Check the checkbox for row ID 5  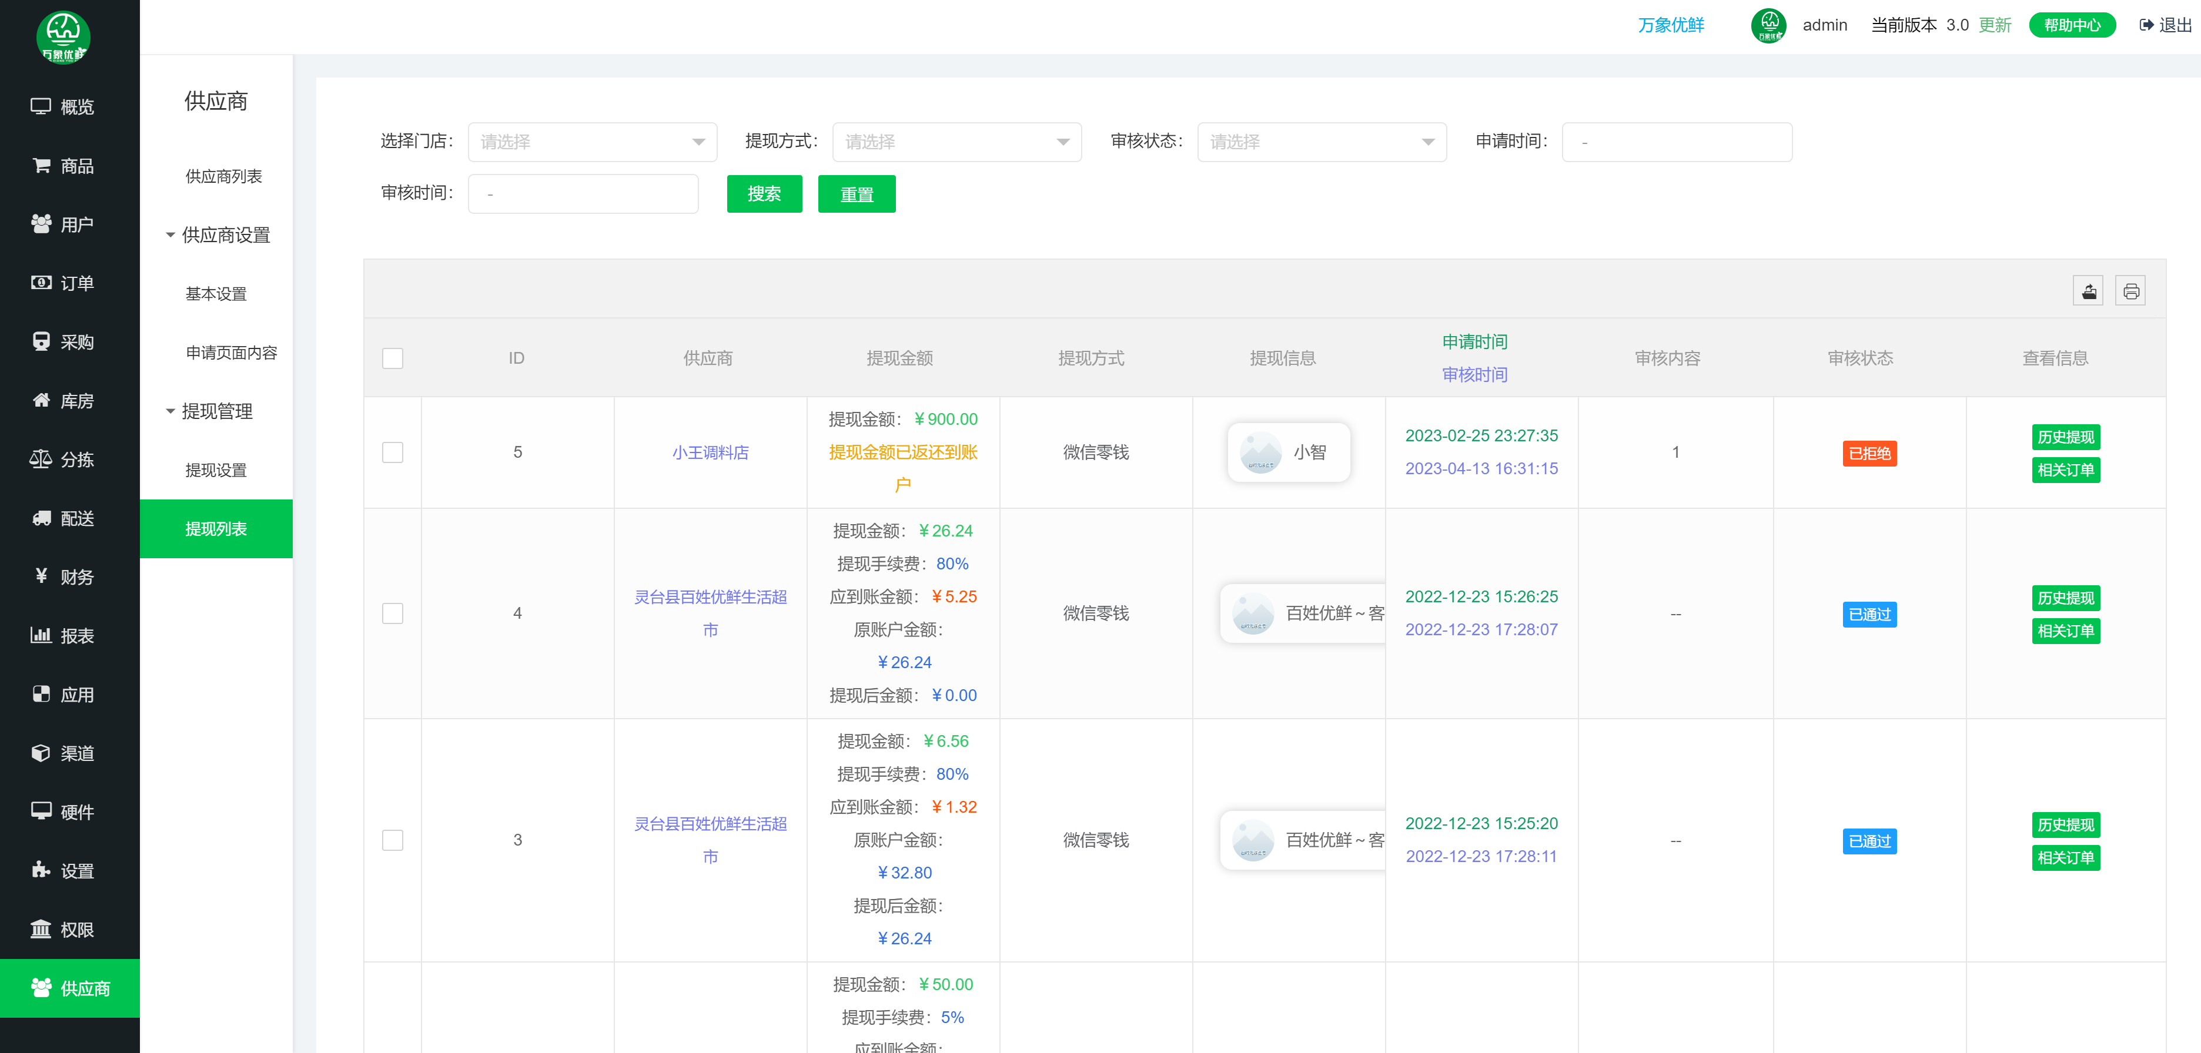pyautogui.click(x=392, y=452)
